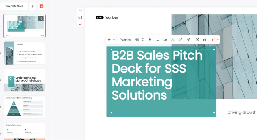Open line spacing settings
257x140 pixels.
(165, 40)
